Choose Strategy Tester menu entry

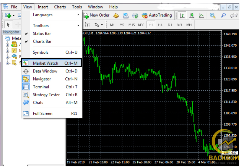(51, 95)
